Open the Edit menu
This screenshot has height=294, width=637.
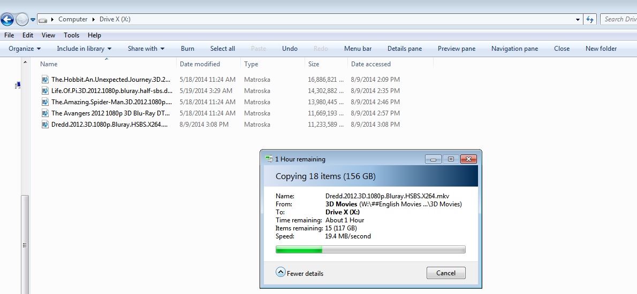tap(28, 35)
